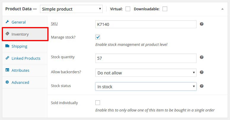230x120 pixels.
Task: Enable the Sold individually checkbox
Action: (x=98, y=103)
